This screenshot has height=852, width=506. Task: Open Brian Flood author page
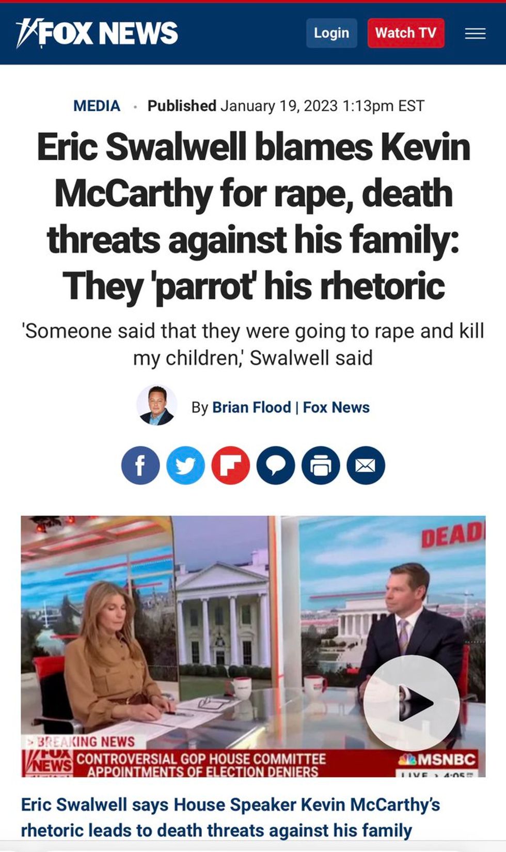pyautogui.click(x=251, y=408)
